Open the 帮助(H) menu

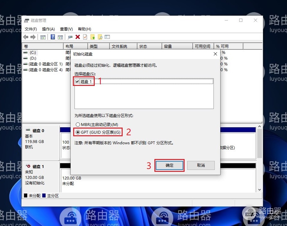click(x=84, y=29)
